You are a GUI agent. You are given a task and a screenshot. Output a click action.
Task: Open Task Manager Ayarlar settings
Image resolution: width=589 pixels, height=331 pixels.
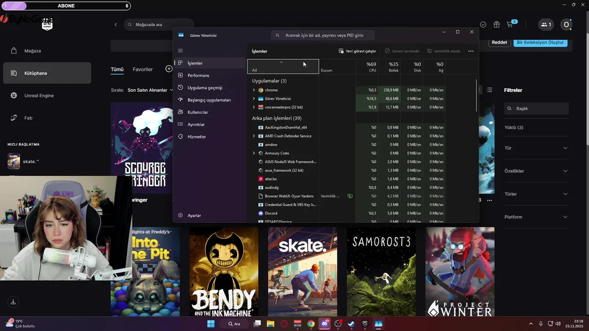coord(210,215)
